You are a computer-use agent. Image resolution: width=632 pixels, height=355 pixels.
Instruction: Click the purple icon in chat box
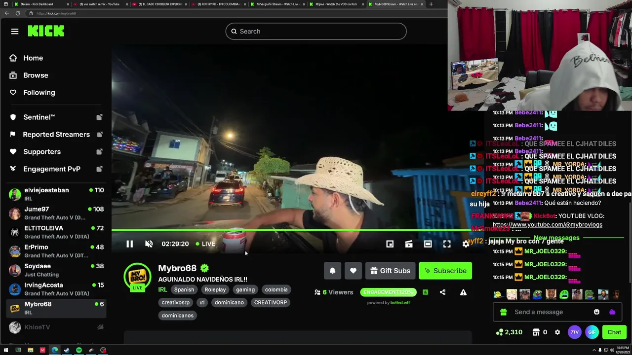click(612, 312)
